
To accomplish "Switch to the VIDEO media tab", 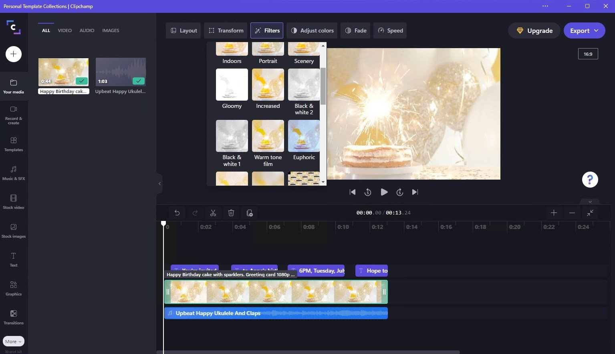I will 65,30.
